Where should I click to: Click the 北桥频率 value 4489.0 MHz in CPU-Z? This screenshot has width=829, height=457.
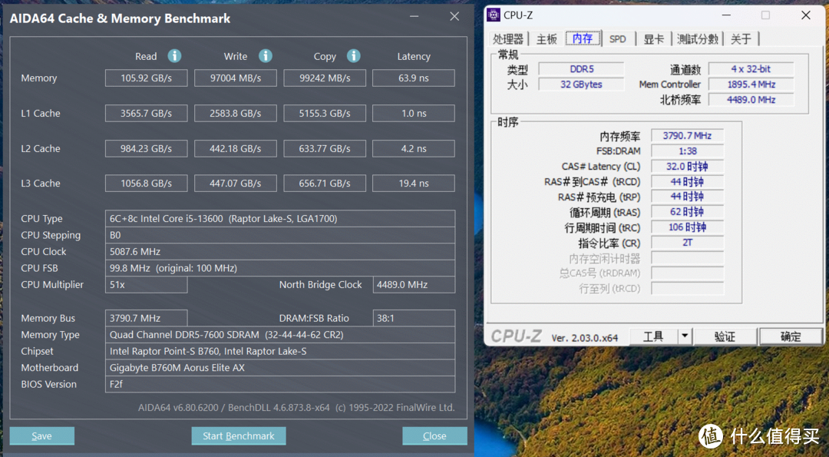751,99
